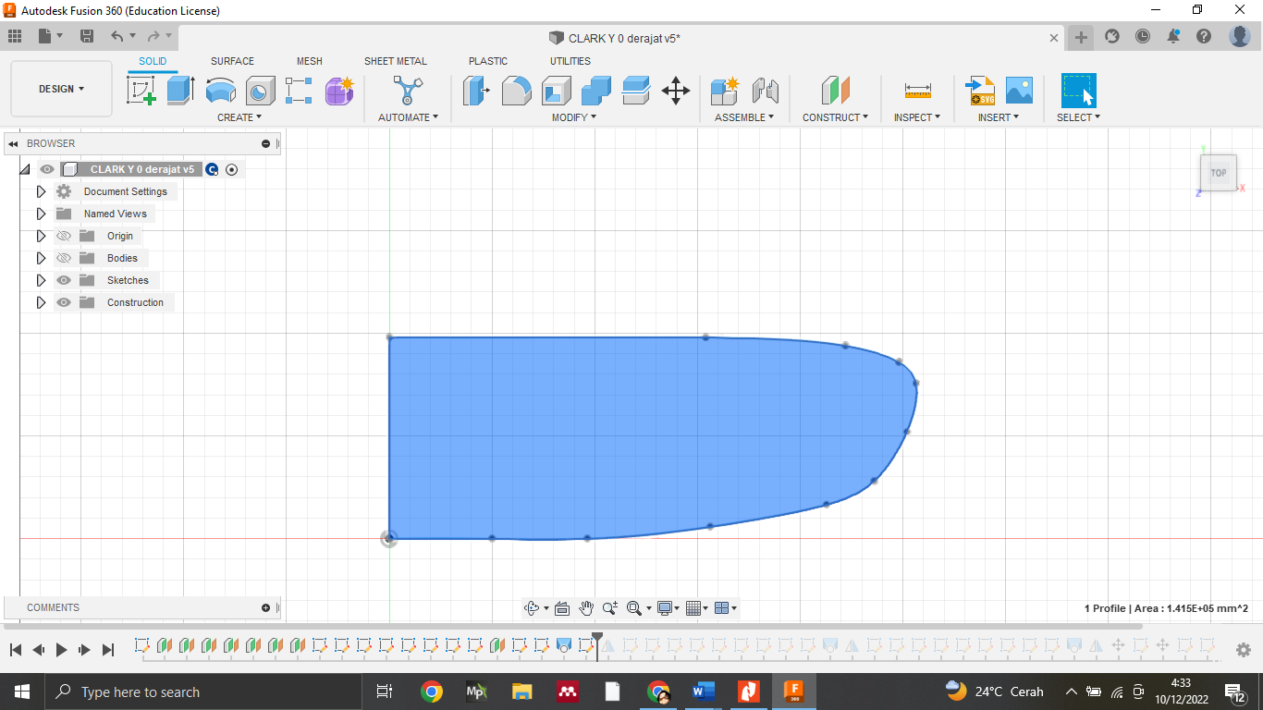Select the Create Sketch tool
Screen dimensions: 1263x710
[141, 91]
